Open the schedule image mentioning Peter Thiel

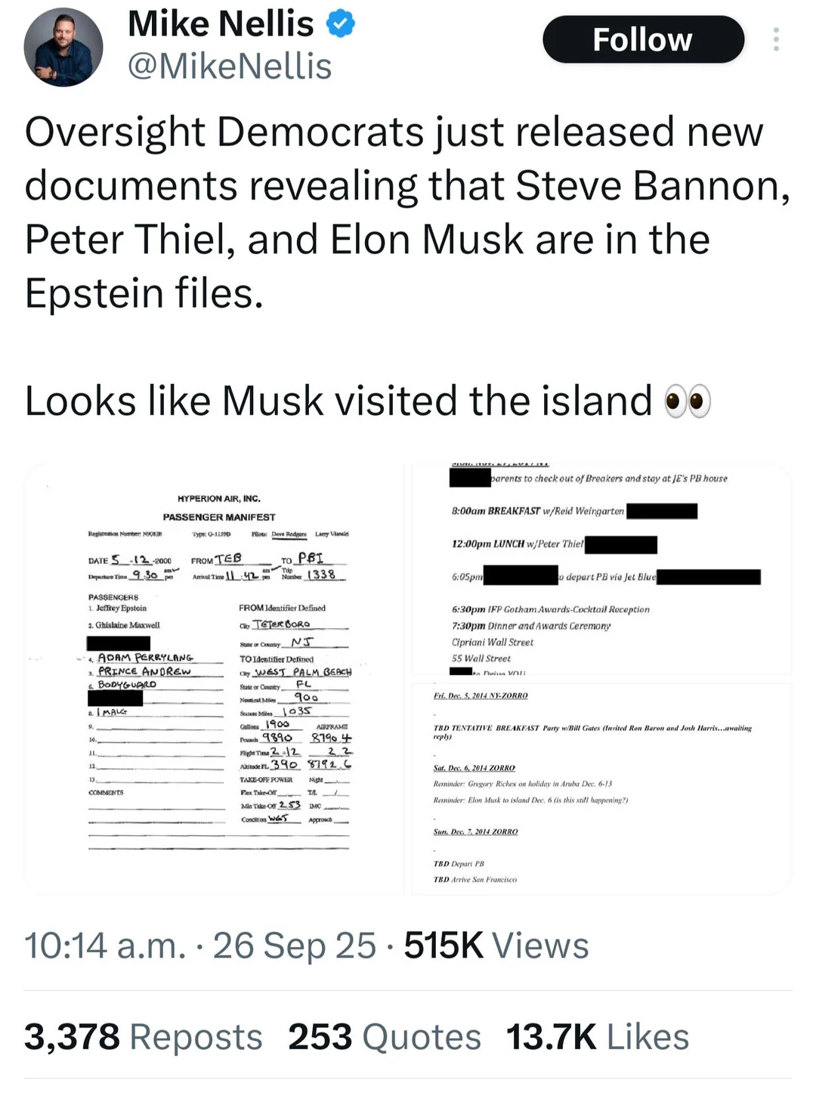601,568
